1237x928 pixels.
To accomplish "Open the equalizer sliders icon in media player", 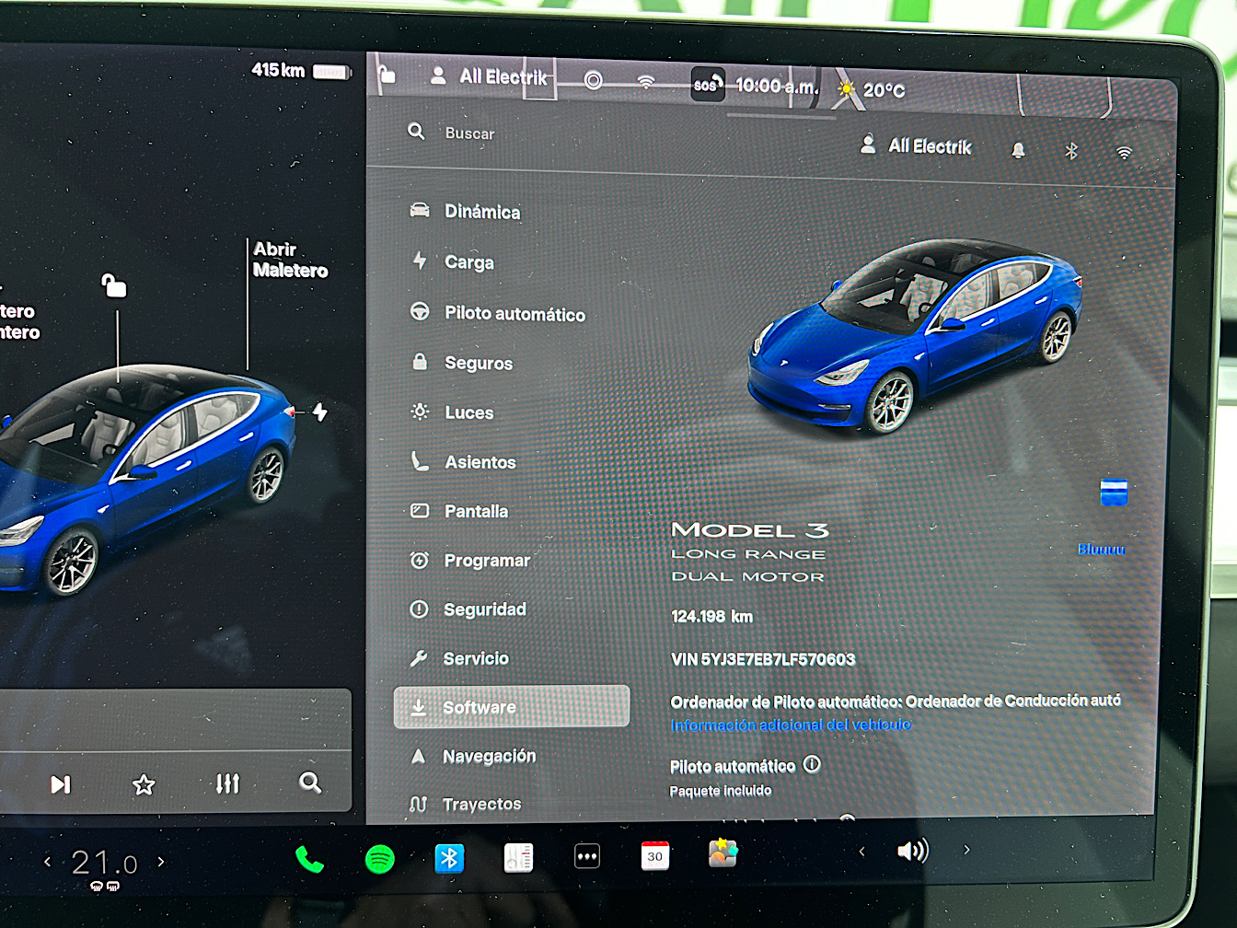I will [227, 783].
